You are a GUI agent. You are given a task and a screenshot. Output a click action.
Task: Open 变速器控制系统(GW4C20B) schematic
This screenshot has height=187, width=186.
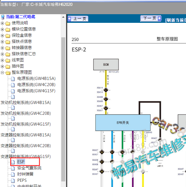pyautogui.click(x=26, y=146)
